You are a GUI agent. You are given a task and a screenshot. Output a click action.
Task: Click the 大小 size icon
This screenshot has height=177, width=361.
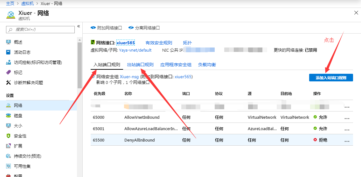(x=9, y=126)
